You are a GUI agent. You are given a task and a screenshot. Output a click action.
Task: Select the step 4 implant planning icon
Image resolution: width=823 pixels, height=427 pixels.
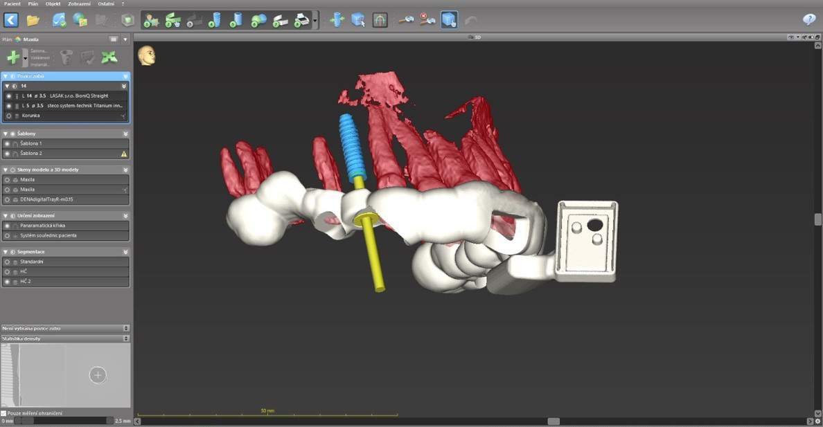click(x=214, y=20)
